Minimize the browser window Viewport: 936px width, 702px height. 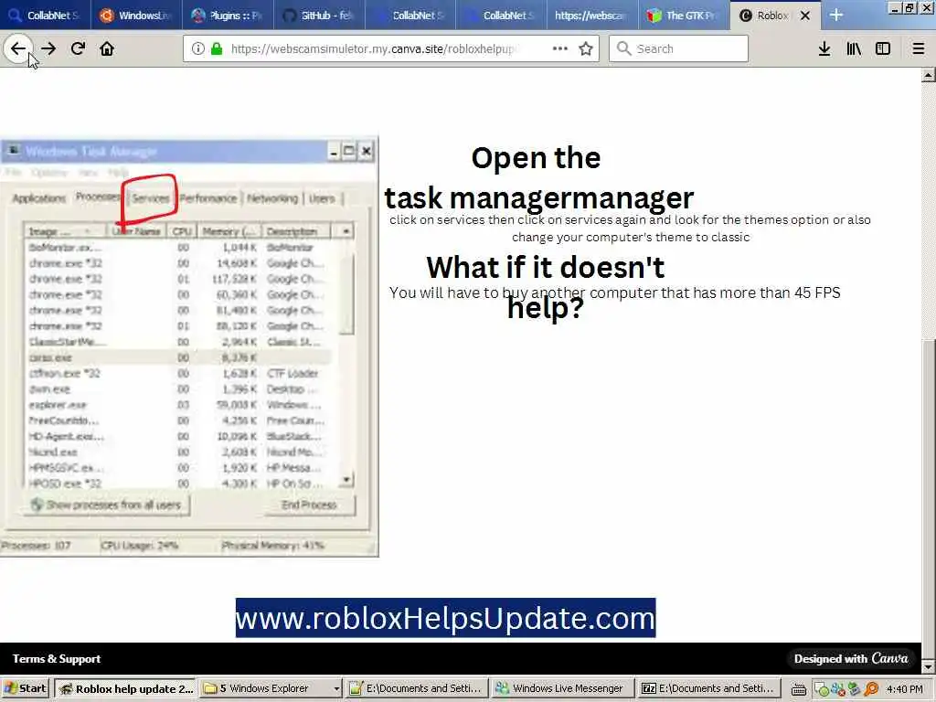[894, 8]
